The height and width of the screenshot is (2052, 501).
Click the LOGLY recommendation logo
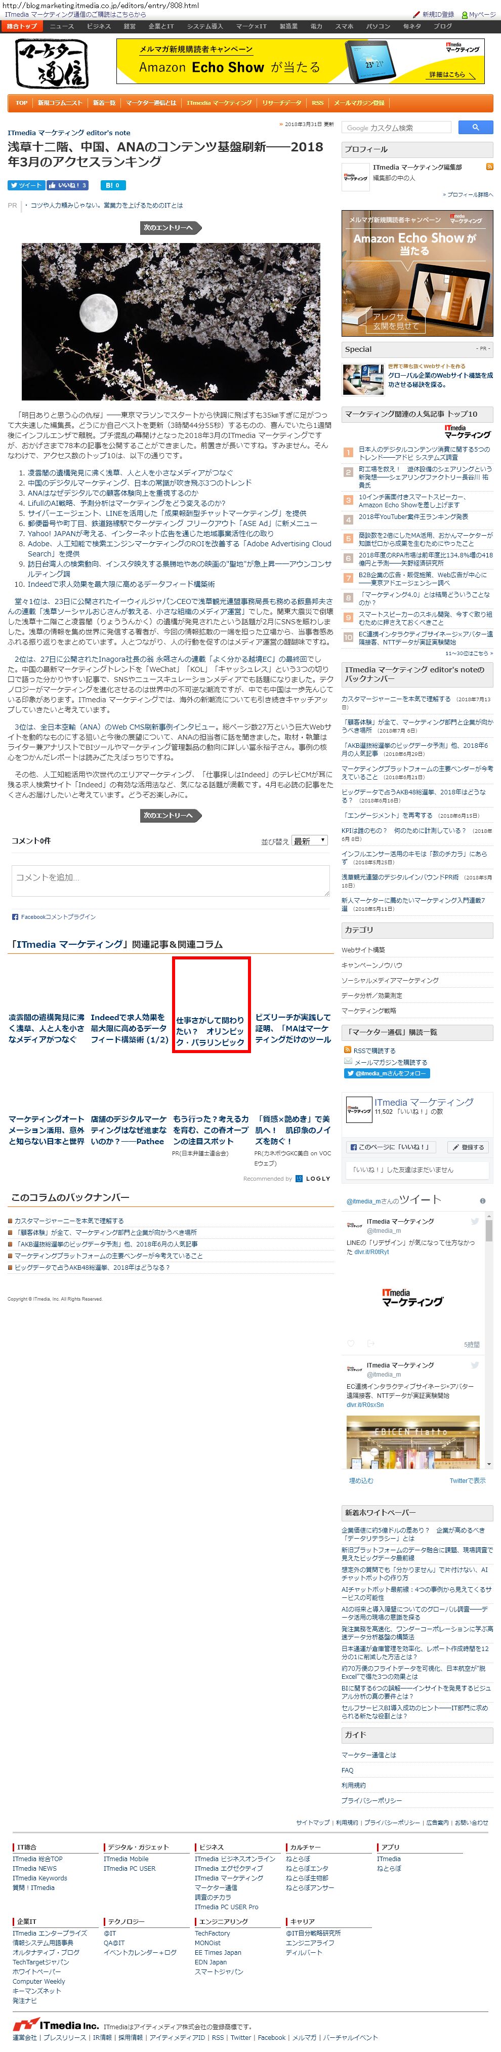coord(312,1178)
